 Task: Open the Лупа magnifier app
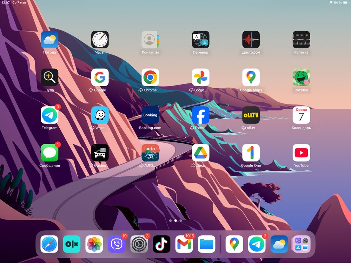click(x=49, y=77)
